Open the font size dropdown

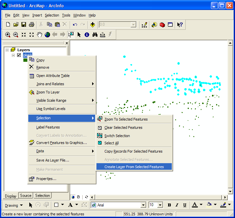tap(160, 205)
